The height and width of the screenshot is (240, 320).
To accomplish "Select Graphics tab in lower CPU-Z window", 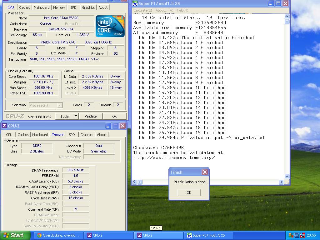I will coord(87,135).
